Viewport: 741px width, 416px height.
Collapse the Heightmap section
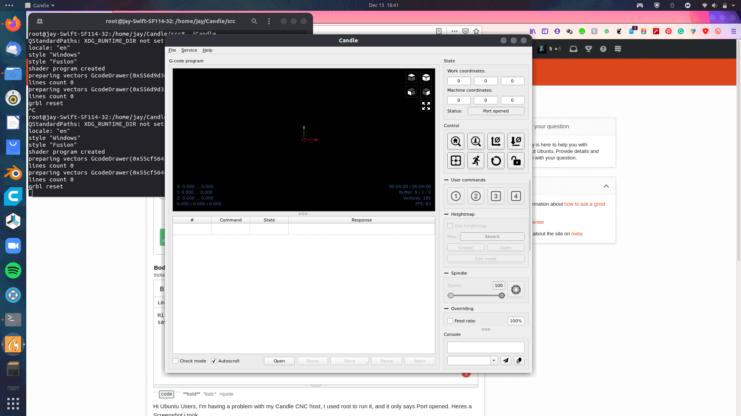click(x=446, y=214)
